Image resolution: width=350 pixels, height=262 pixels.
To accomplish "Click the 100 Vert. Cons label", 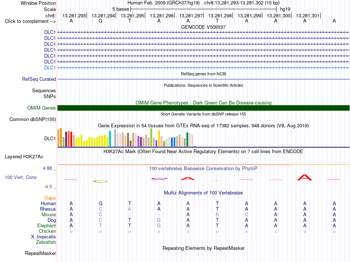I will click(x=21, y=177).
